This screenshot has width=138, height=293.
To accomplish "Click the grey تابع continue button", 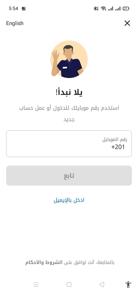I will click(x=69, y=176).
